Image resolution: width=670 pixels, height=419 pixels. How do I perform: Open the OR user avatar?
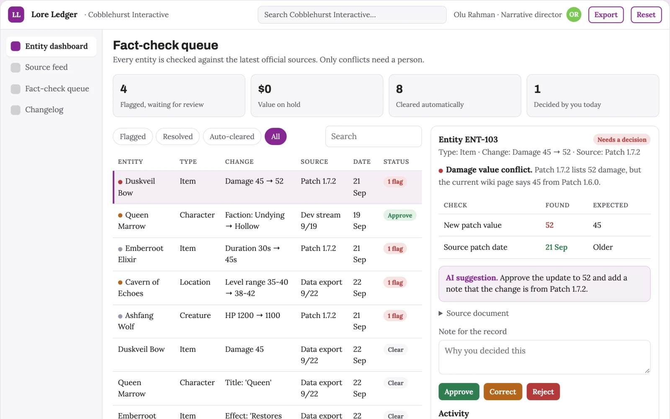(574, 15)
